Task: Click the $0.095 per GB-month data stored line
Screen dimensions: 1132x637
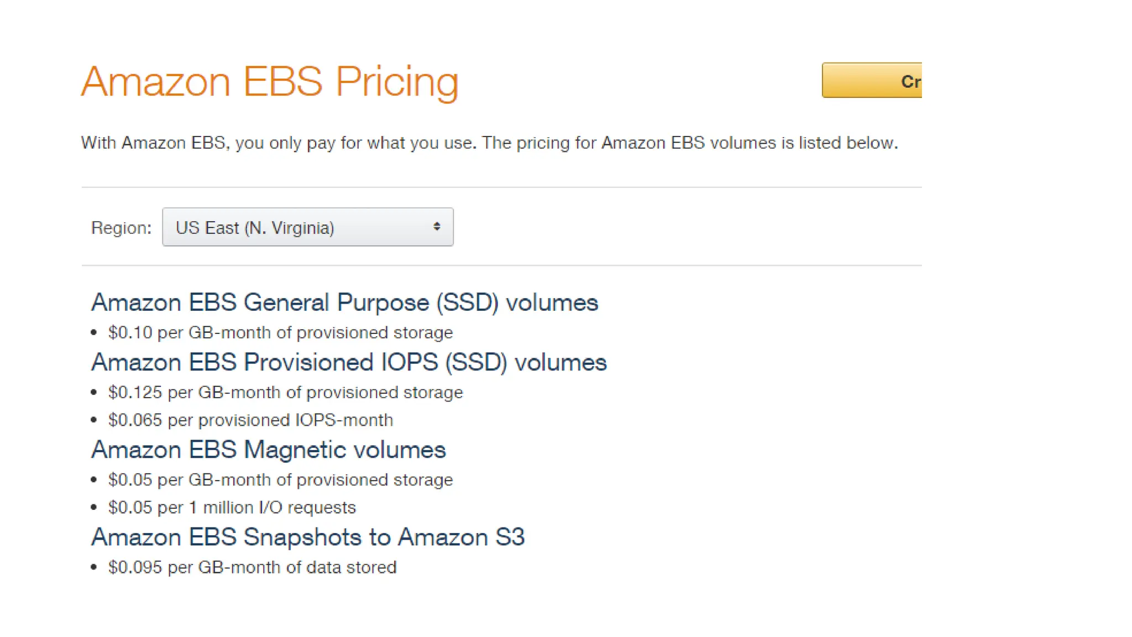Action: click(x=252, y=567)
